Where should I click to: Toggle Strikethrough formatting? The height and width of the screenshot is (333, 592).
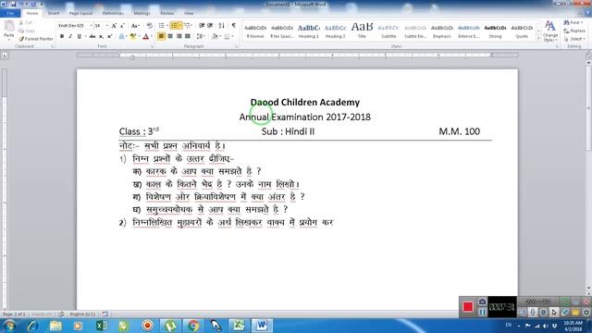tap(92, 36)
